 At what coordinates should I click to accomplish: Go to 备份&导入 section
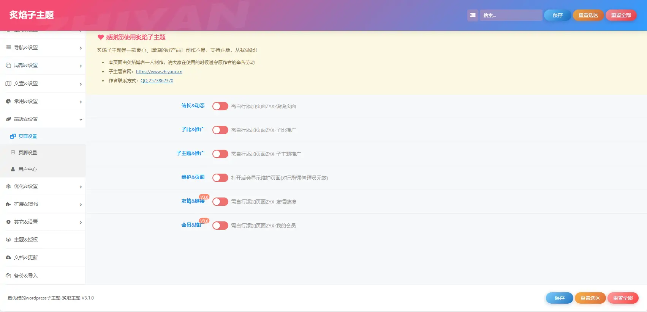pyautogui.click(x=43, y=276)
